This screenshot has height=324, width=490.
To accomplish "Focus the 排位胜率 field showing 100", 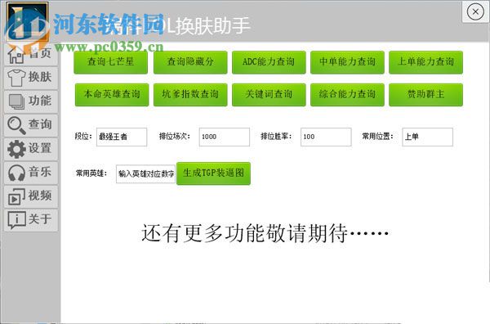I will tap(326, 137).
